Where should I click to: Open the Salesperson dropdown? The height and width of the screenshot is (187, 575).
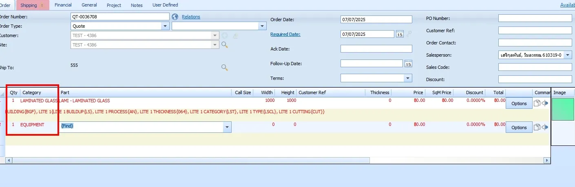tap(568, 55)
